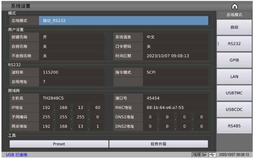
Task: Edit 端口号 field 45454
Action: pyautogui.click(x=176, y=98)
